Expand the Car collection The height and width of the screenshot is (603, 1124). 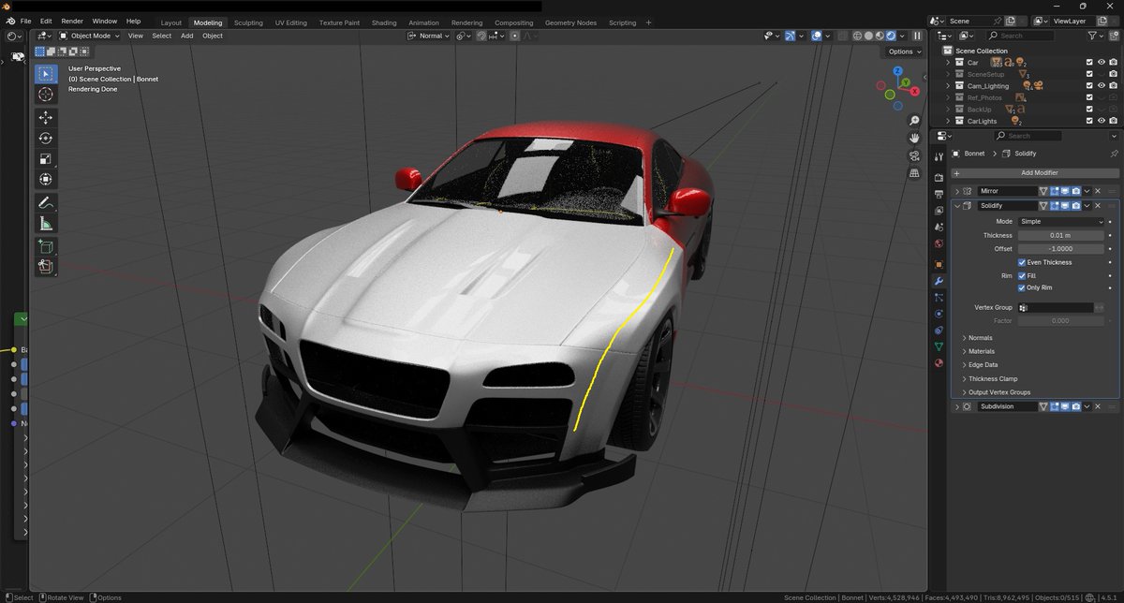tap(948, 62)
